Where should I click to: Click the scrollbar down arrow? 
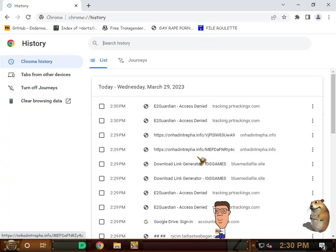point(333,236)
